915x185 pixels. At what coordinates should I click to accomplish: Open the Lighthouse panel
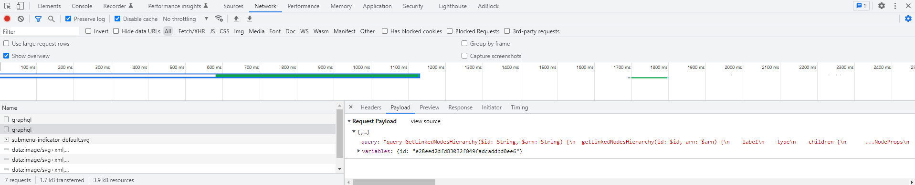tap(453, 6)
